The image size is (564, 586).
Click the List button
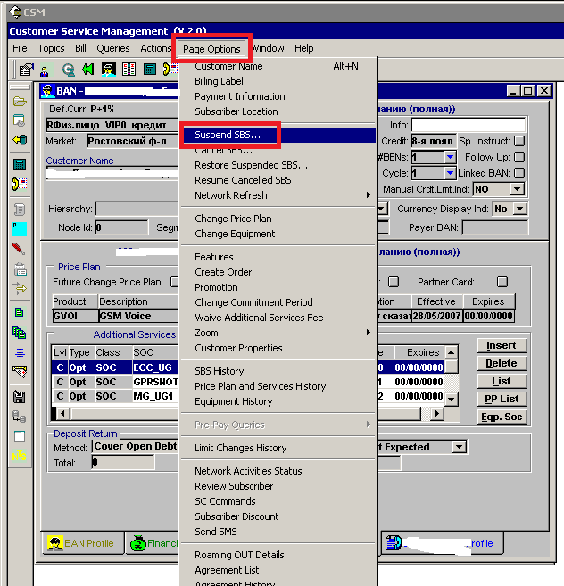[x=502, y=381]
